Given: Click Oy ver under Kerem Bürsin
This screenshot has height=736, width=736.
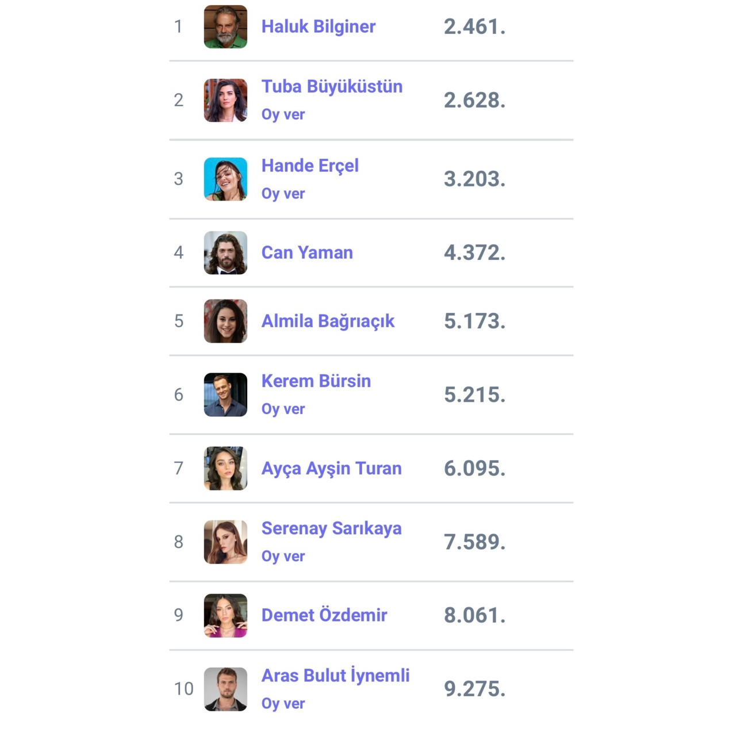Looking at the screenshot, I should point(283,409).
